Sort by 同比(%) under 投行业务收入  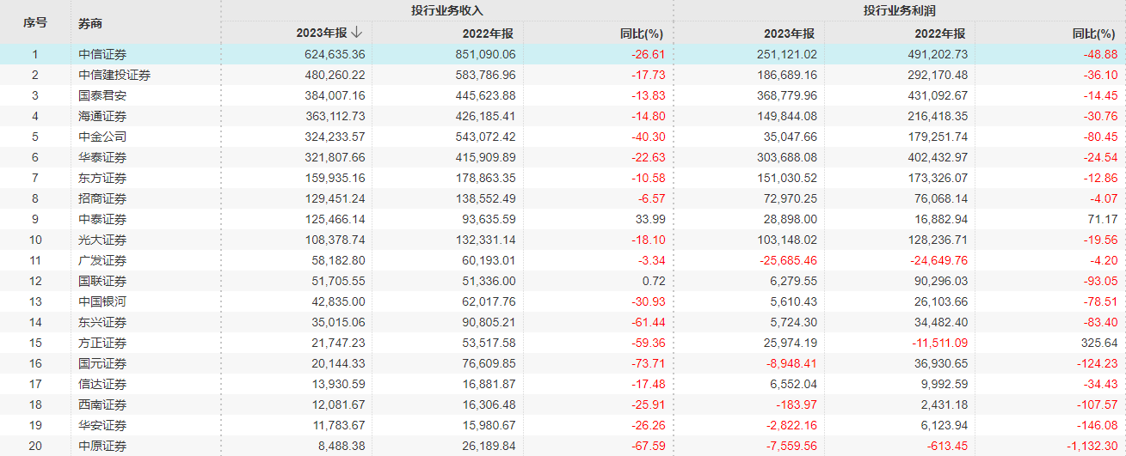point(642,33)
